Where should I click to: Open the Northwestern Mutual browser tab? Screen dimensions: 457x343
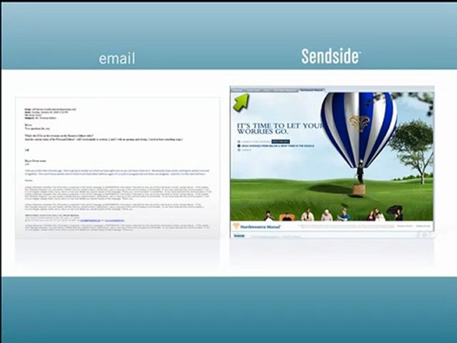[312, 90]
